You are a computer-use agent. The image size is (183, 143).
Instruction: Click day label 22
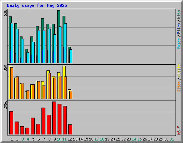click(x=123, y=139)
